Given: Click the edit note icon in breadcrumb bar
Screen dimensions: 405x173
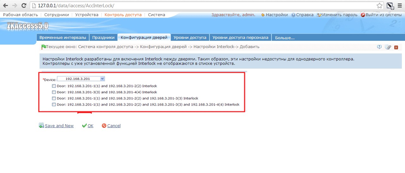Looking at the screenshot, I should click(x=388, y=47).
